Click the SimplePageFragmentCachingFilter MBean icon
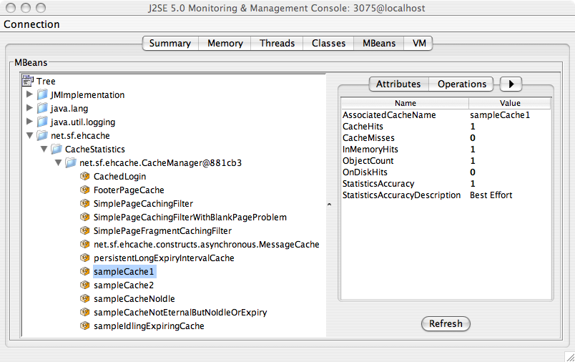 (x=84, y=230)
